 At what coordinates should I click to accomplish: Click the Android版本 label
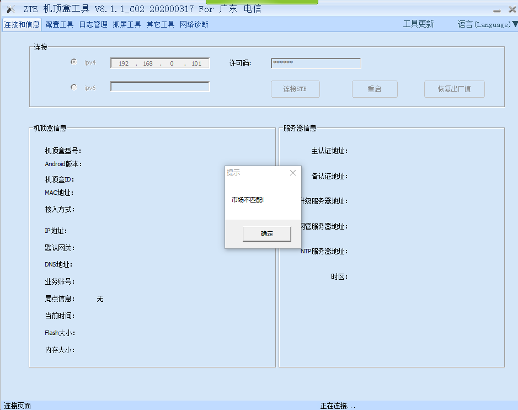63,164
